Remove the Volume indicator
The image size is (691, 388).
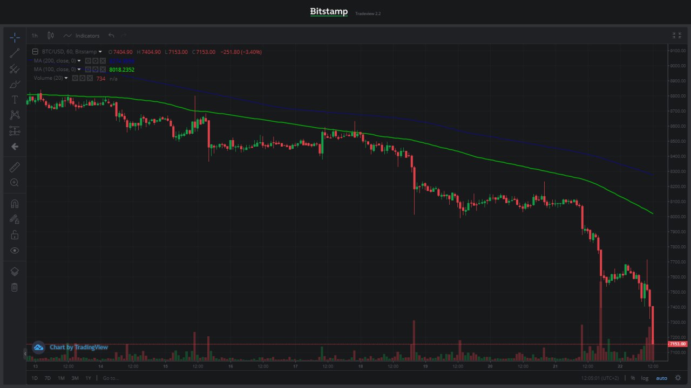click(x=89, y=78)
